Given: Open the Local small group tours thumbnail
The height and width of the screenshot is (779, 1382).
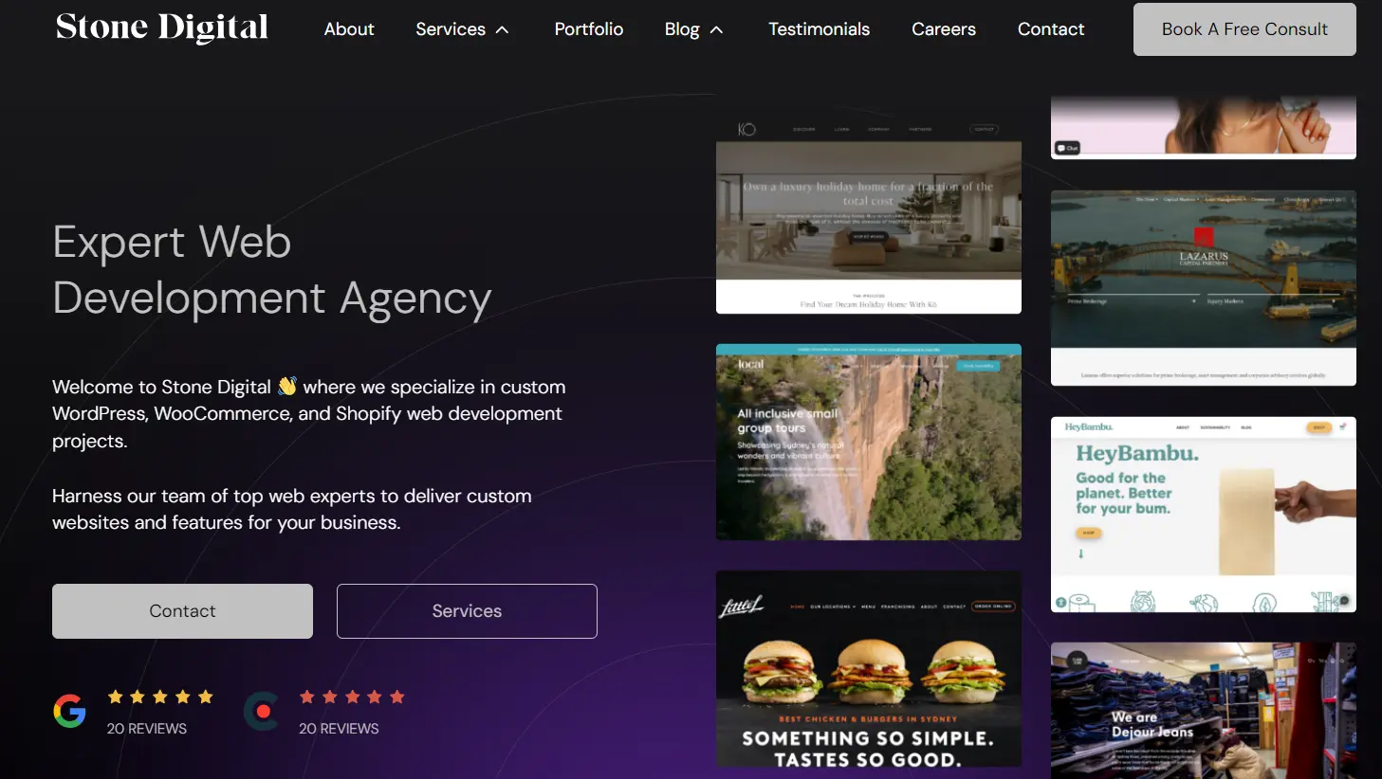Looking at the screenshot, I should point(869,443).
